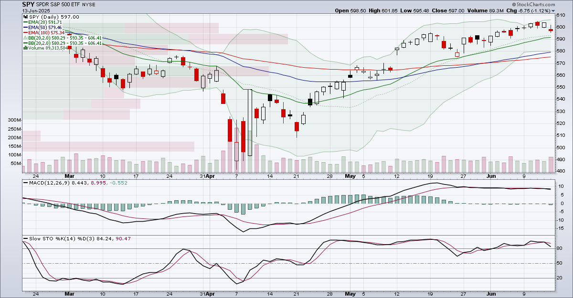Click the tall white candlestick from early April
The width and height of the screenshot is (573, 298).
point(250,123)
